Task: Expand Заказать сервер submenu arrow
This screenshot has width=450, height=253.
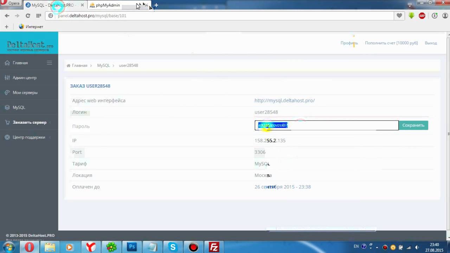Action: [50, 122]
